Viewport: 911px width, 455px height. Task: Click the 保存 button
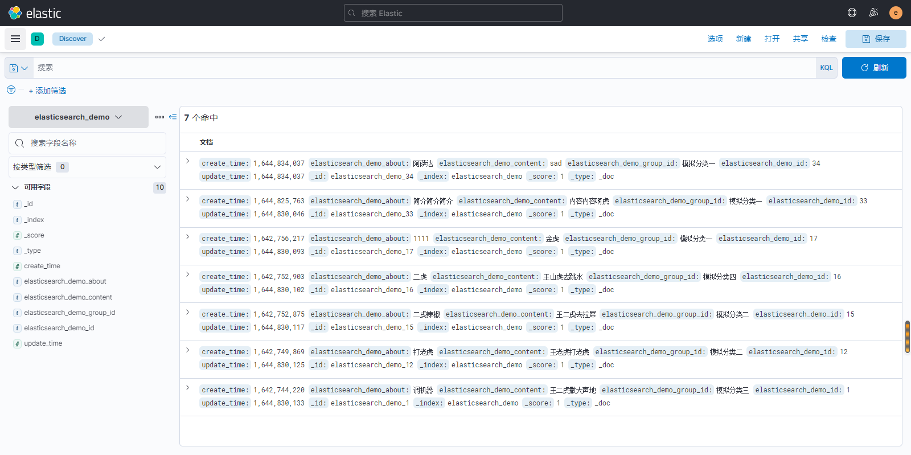point(876,39)
